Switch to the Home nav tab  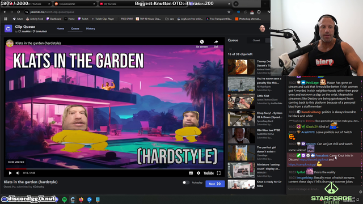pos(60,28)
